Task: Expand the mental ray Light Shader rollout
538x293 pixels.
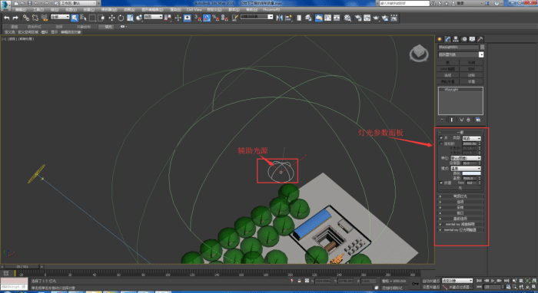Action: tap(460, 229)
